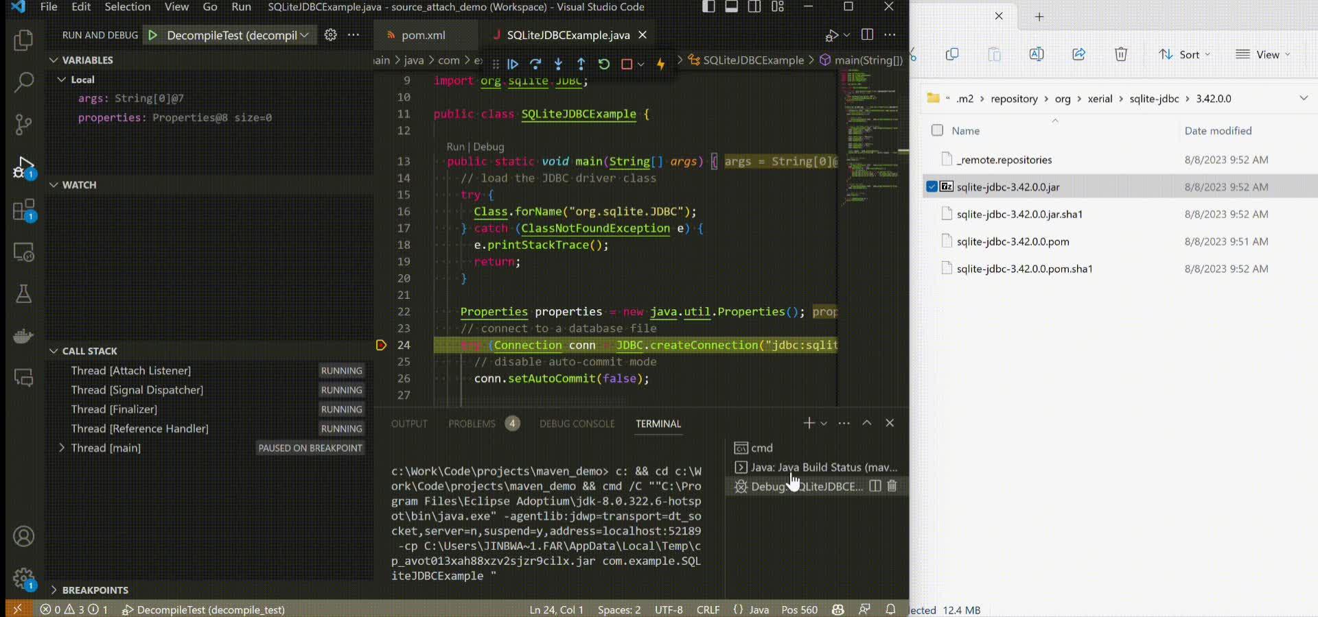Viewport: 1318px width, 617px height.
Task: Open notifications bell in status bar
Action: pyautogui.click(x=890, y=609)
